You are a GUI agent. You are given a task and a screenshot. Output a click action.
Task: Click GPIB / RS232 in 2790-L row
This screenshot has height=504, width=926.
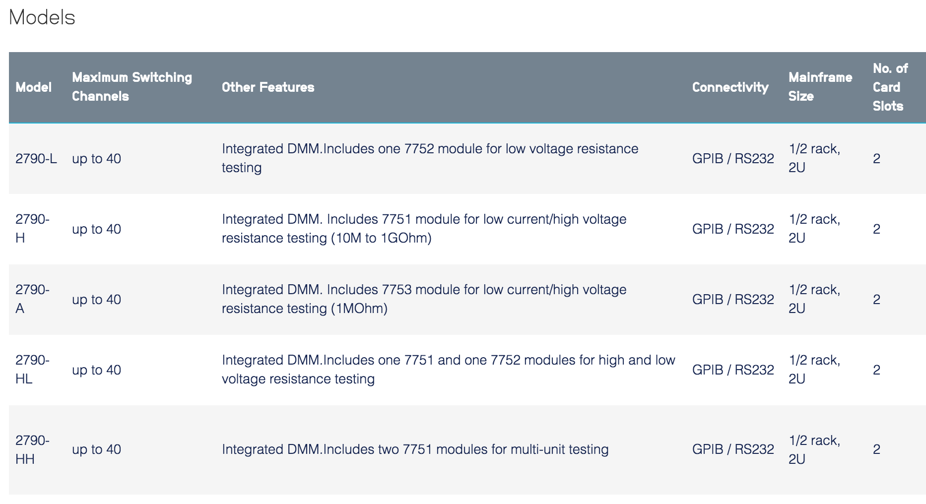733,159
